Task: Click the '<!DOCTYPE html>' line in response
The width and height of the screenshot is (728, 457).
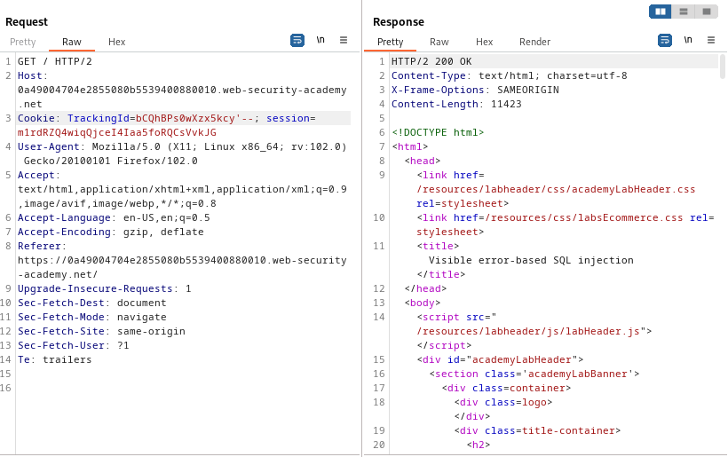Action: 438,133
